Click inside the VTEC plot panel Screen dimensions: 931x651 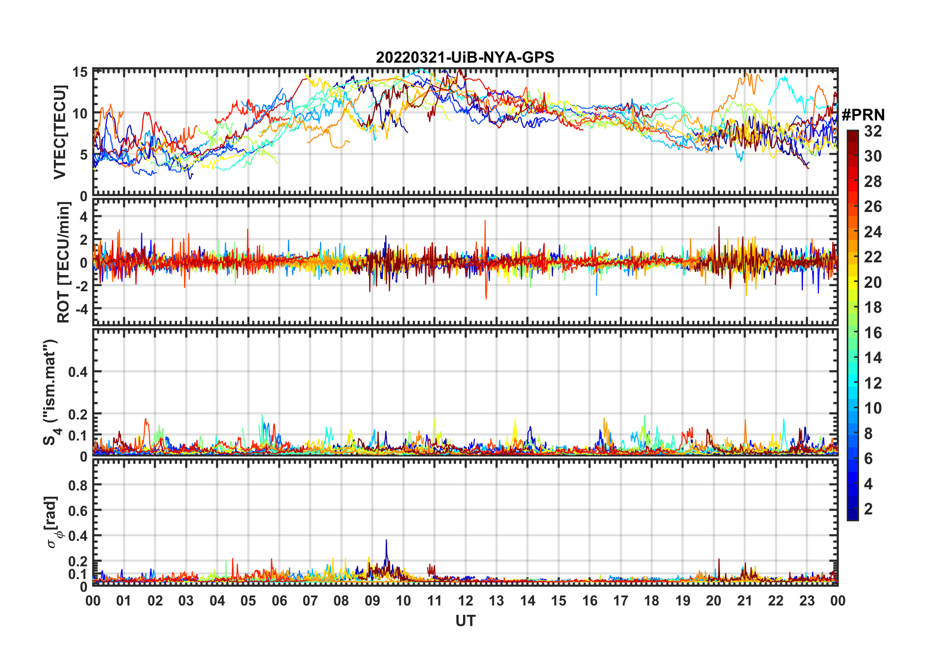point(465,132)
